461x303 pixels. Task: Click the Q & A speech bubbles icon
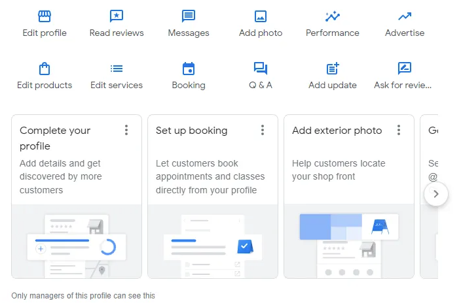tap(261, 69)
